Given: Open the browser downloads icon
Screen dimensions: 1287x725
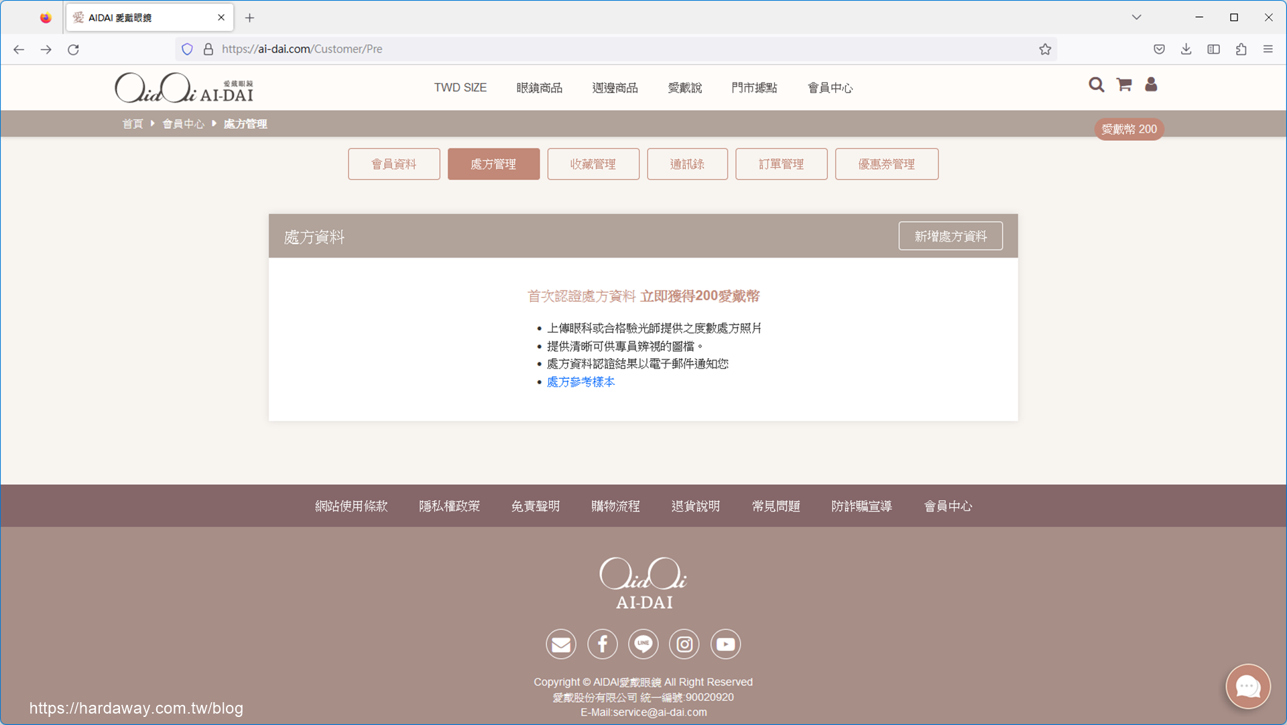Looking at the screenshot, I should click(1186, 49).
